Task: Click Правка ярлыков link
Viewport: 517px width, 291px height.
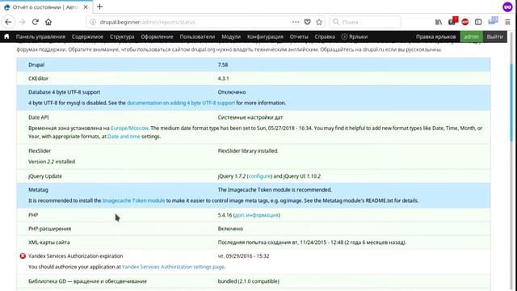Action: 435,36
